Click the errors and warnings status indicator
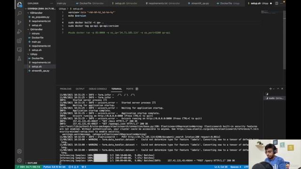Screen dimensions: 301x169 73,167
